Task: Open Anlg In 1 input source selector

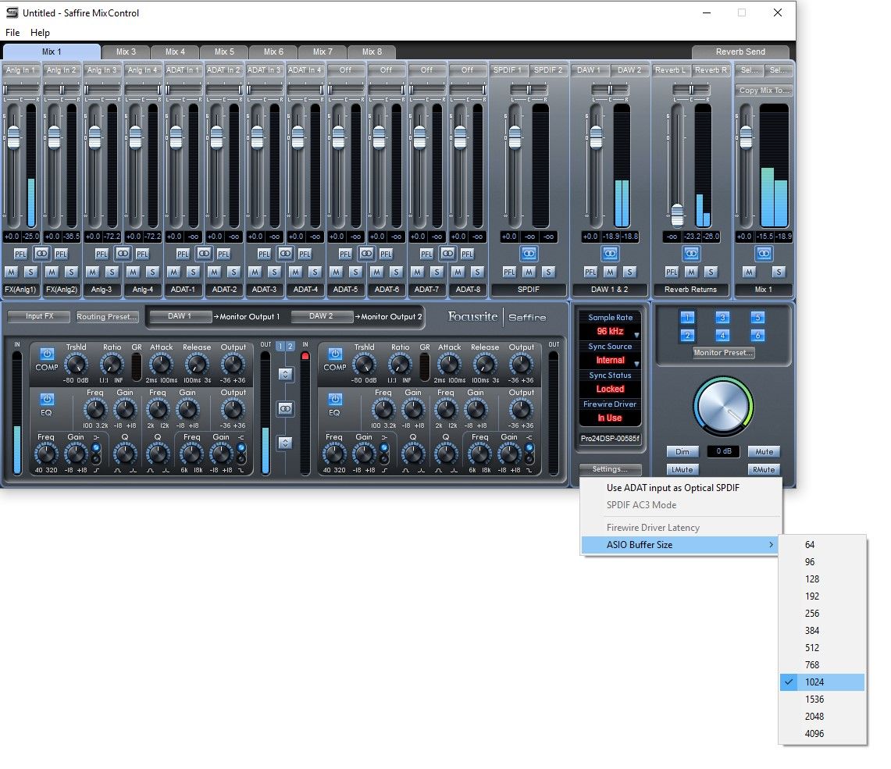Action: pyautogui.click(x=20, y=70)
